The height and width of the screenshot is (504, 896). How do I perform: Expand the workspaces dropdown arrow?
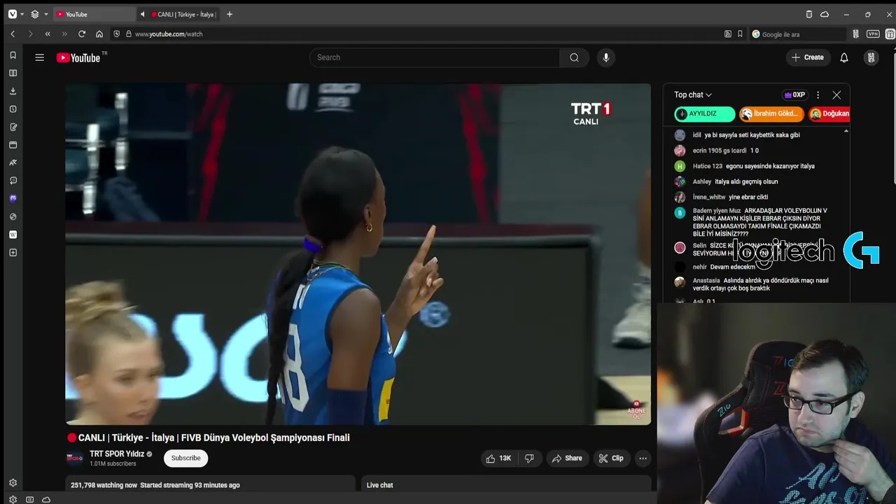(46, 14)
